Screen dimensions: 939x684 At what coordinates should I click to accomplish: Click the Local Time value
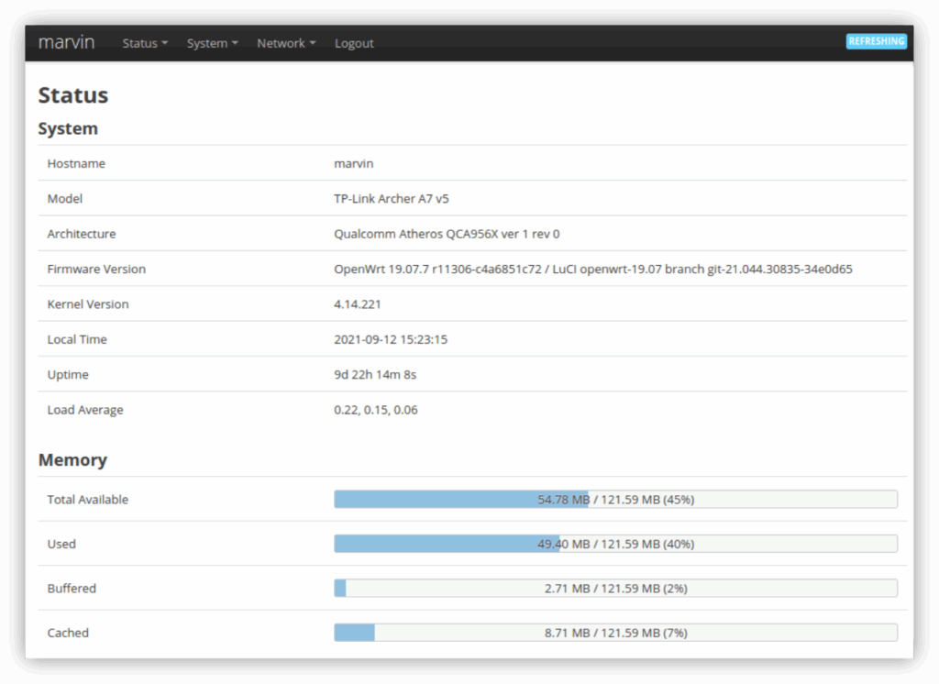[x=391, y=339]
